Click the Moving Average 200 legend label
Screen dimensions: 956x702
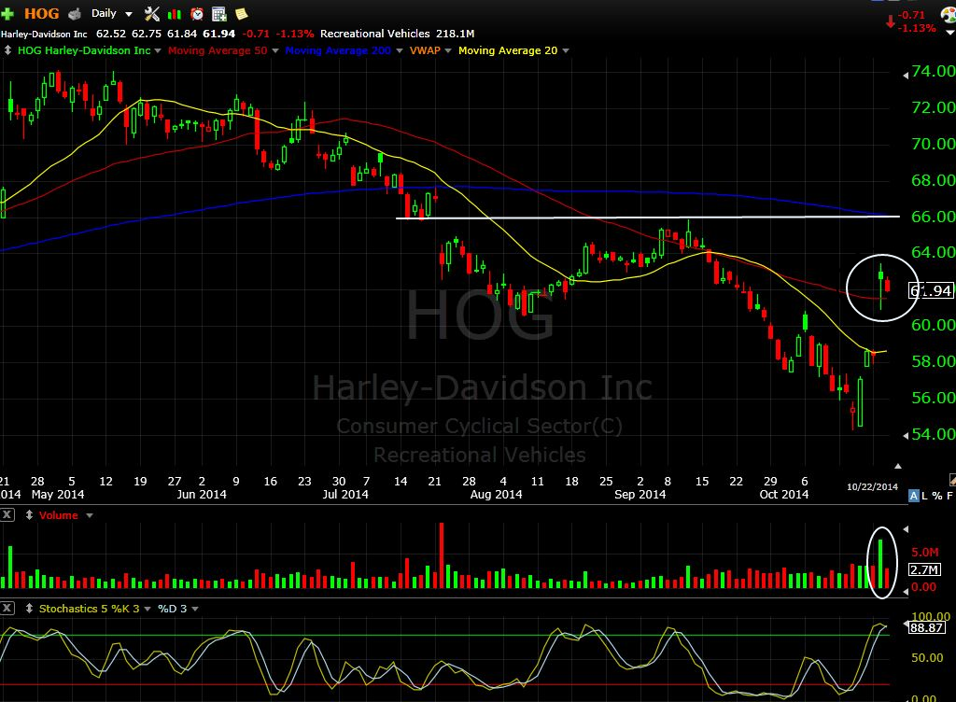(x=338, y=50)
